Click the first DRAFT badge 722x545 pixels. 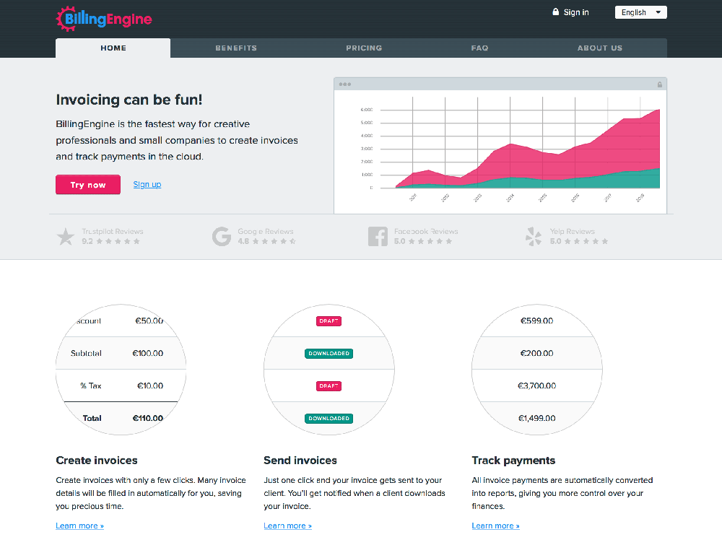[329, 321]
